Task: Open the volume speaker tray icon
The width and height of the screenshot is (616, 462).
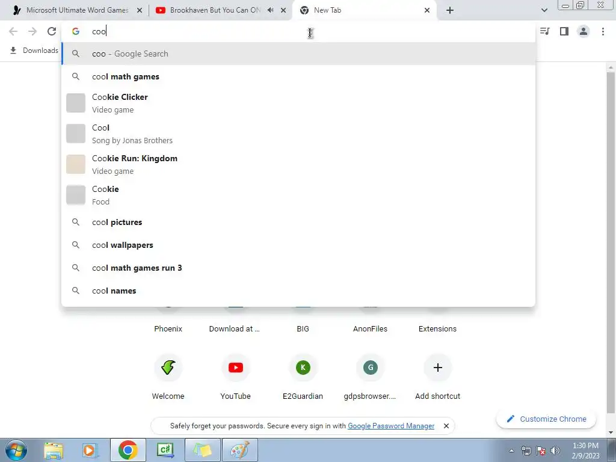Action: tap(555, 451)
